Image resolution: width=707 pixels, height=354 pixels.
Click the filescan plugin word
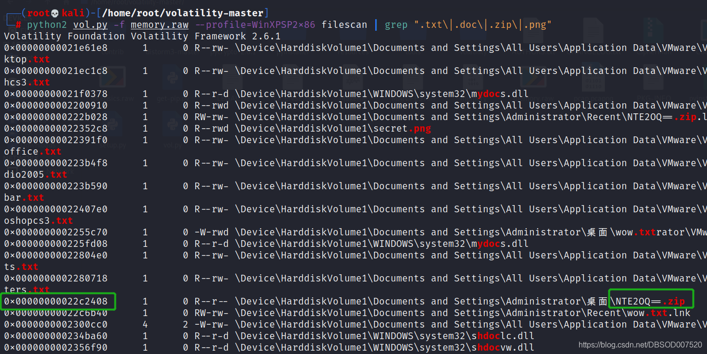click(x=344, y=24)
